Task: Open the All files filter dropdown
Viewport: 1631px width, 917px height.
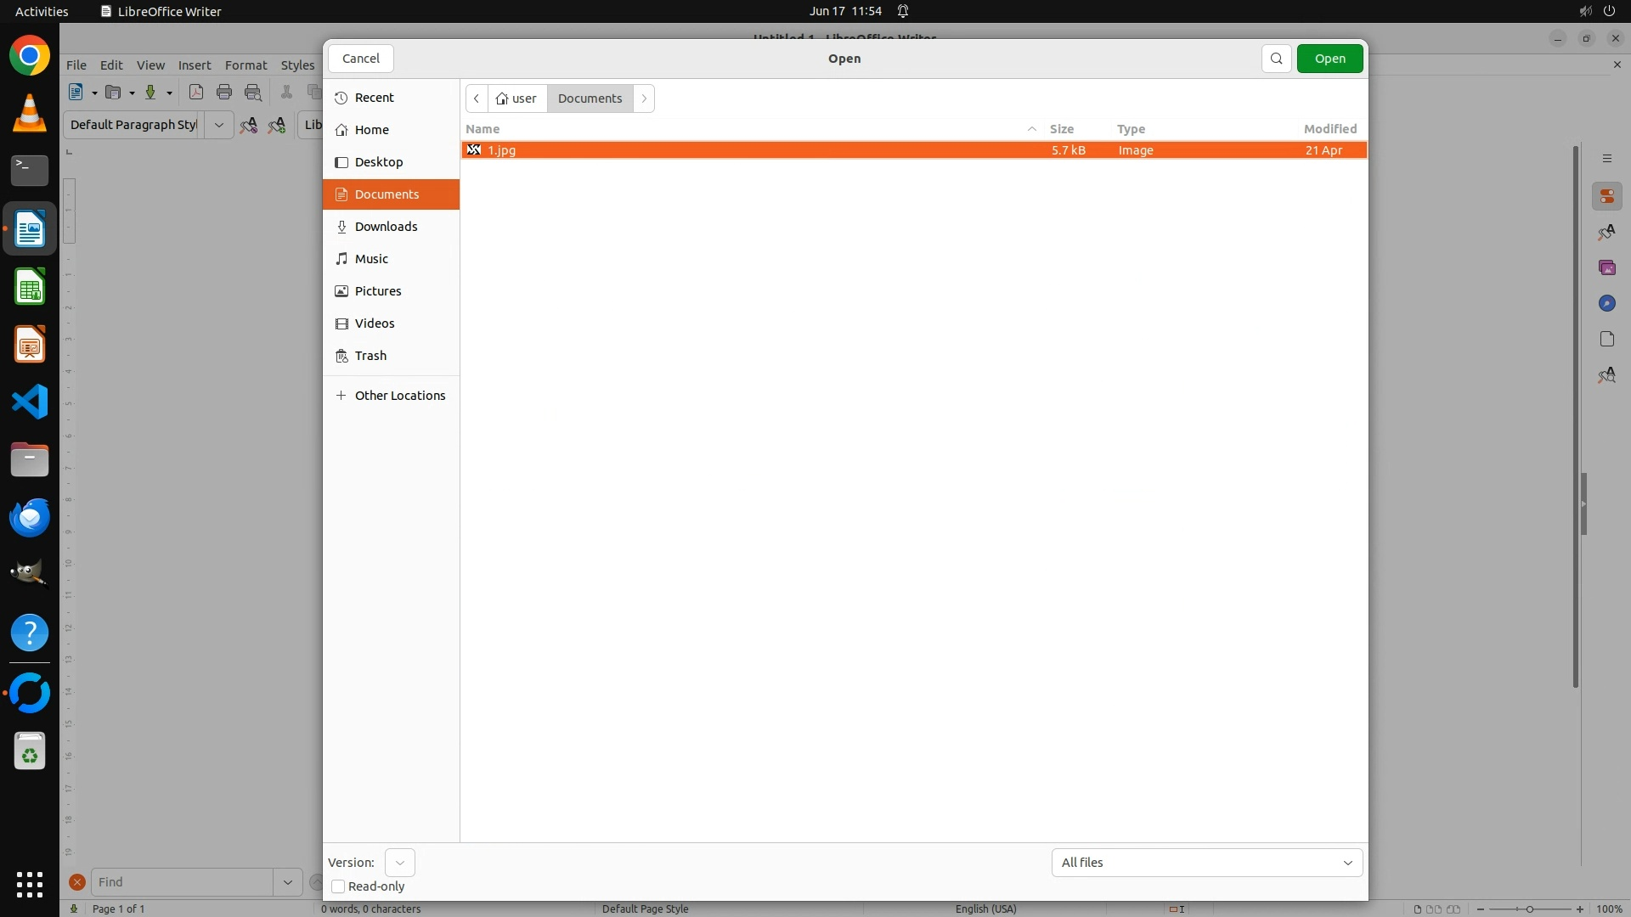Action: coord(1206,863)
